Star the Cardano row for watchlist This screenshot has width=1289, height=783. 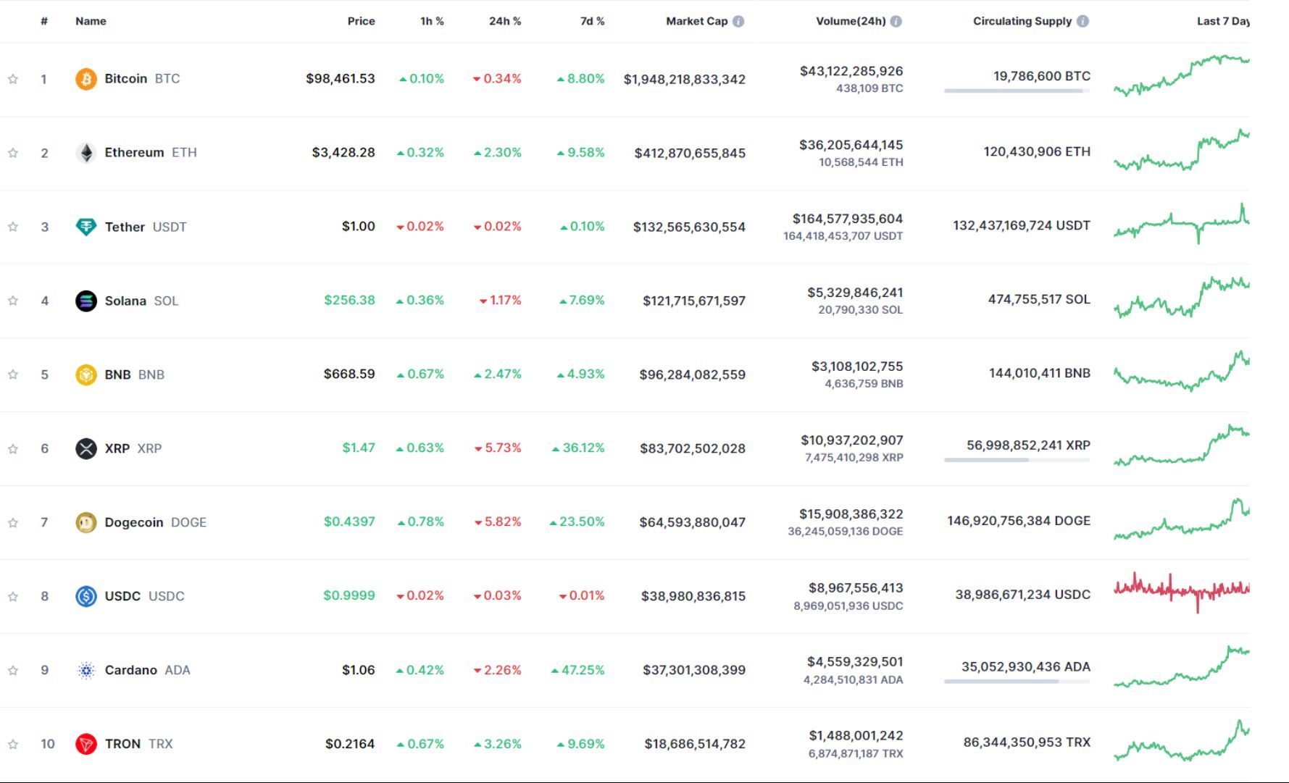[12, 669]
